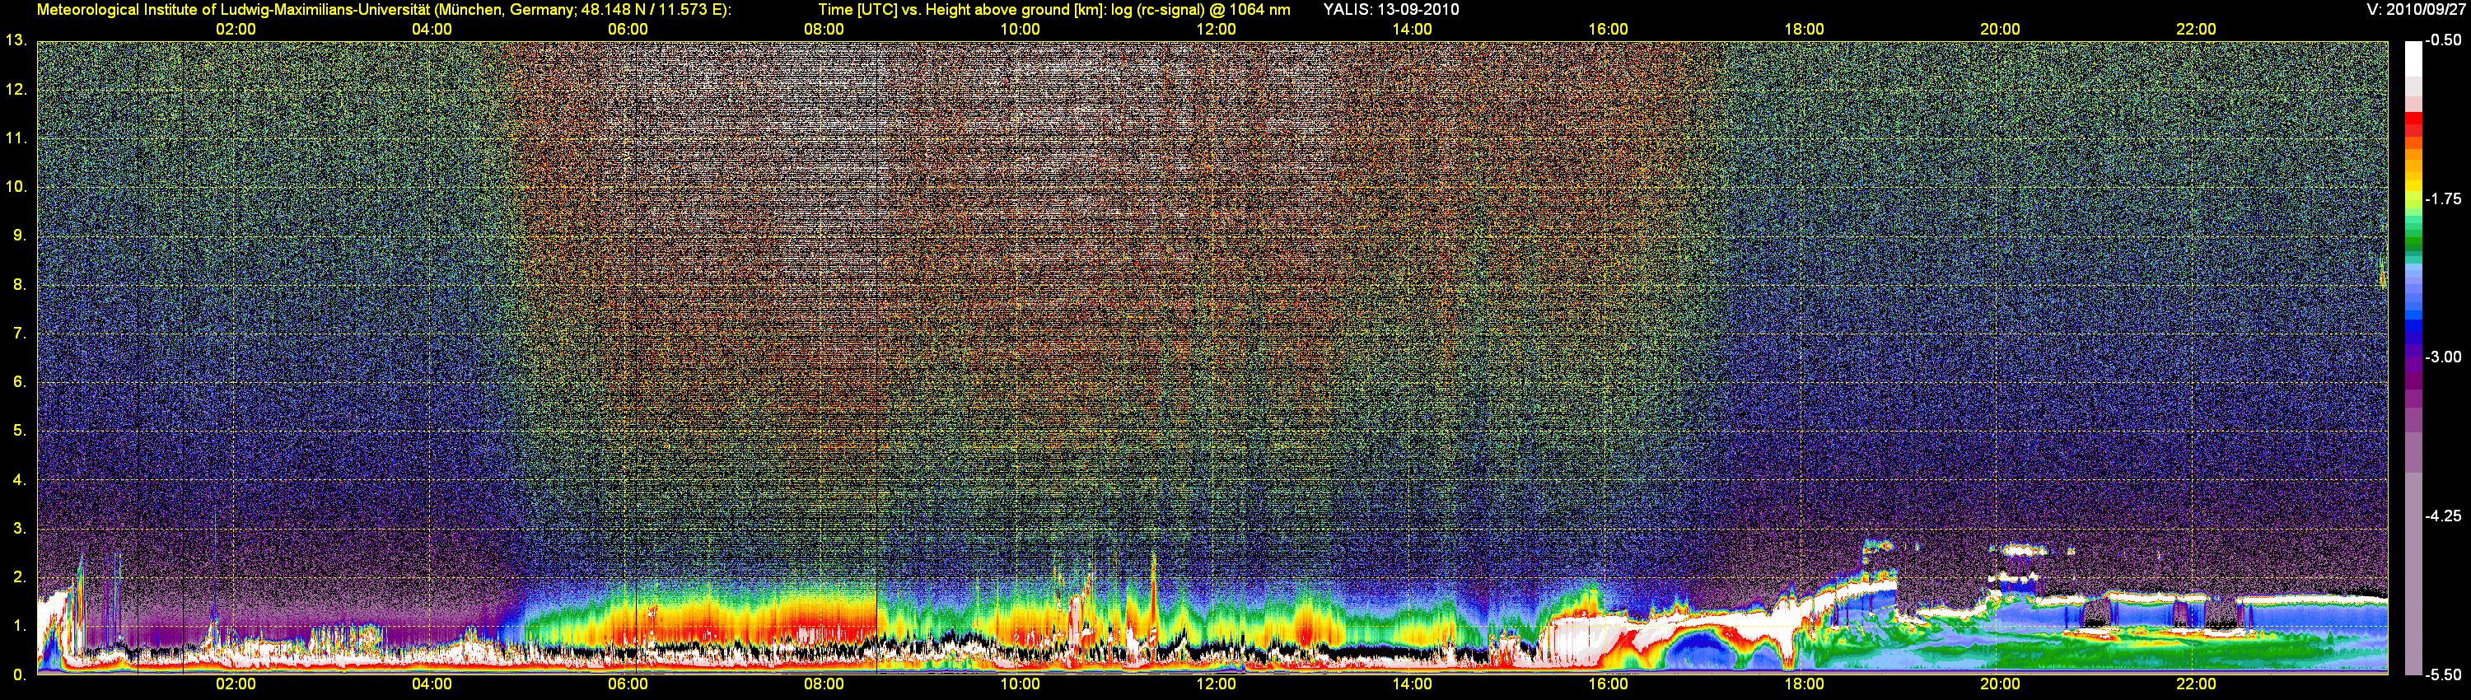Click the -3.00 value on the color scale

[x=2444, y=357]
